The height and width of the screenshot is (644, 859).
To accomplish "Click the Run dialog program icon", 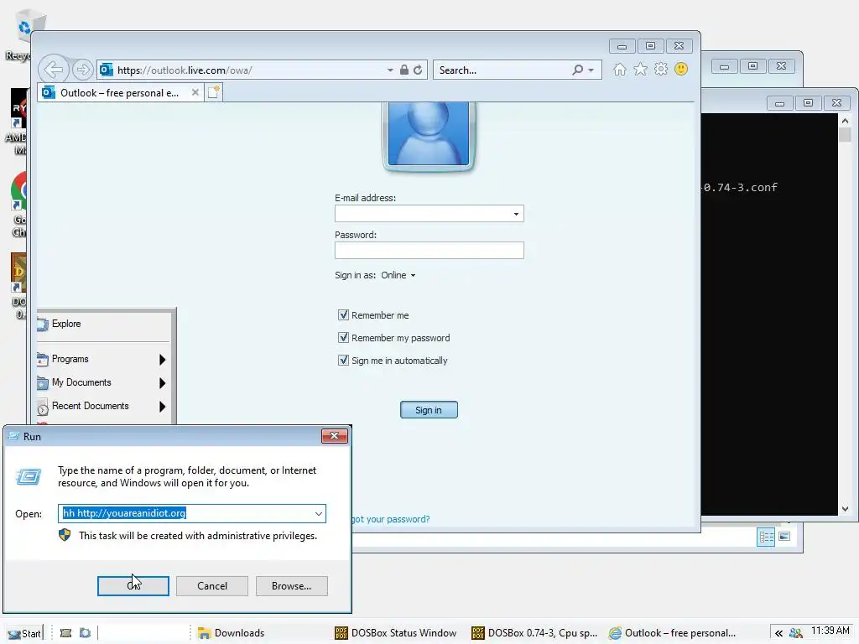I will pyautogui.click(x=29, y=477).
